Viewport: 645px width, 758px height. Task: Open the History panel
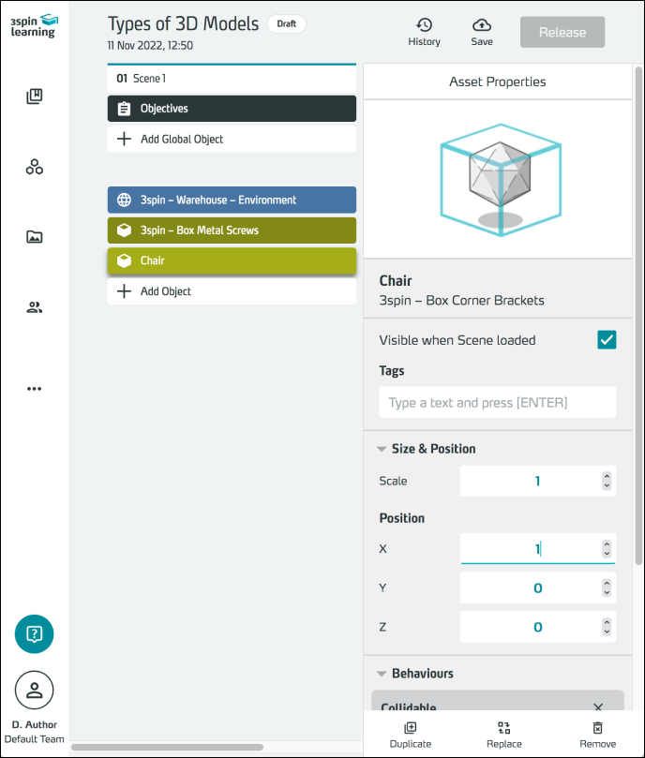tap(424, 31)
